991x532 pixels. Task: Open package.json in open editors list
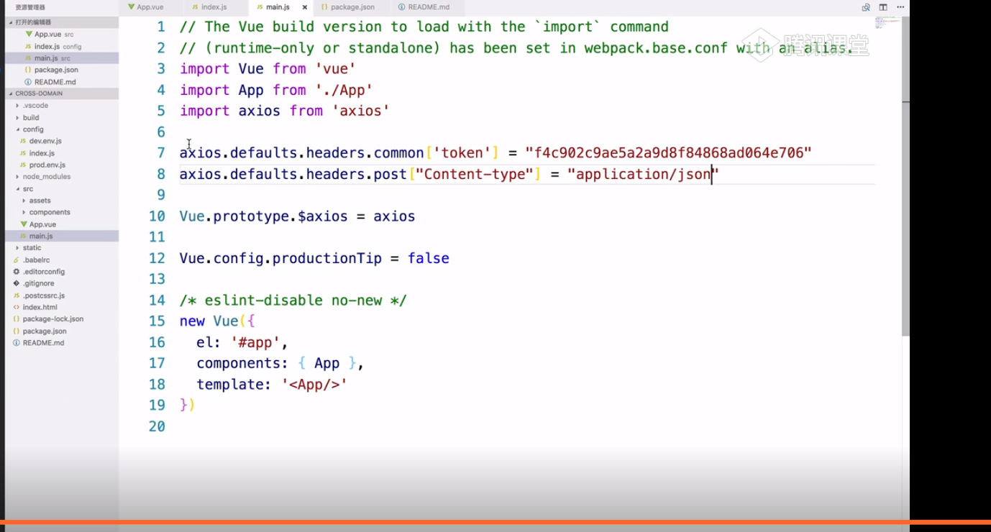point(62,70)
